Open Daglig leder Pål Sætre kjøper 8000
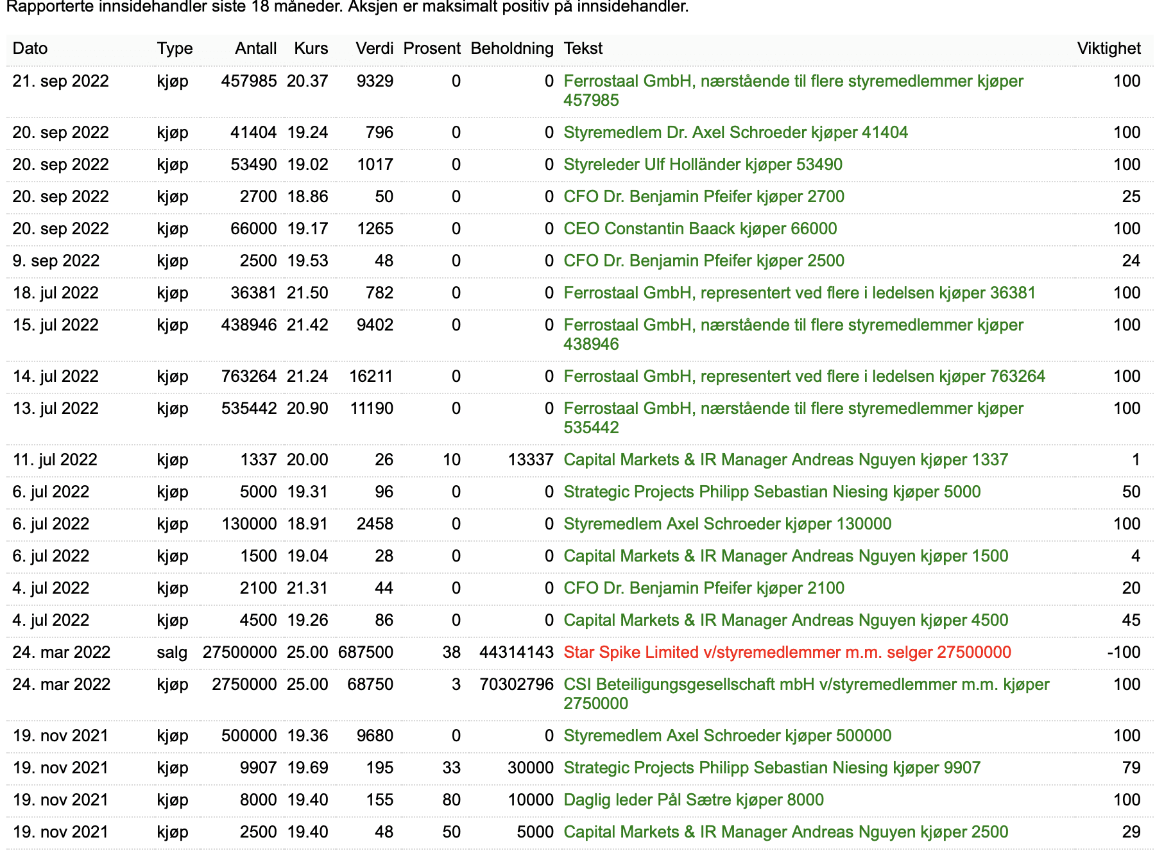 tap(694, 800)
